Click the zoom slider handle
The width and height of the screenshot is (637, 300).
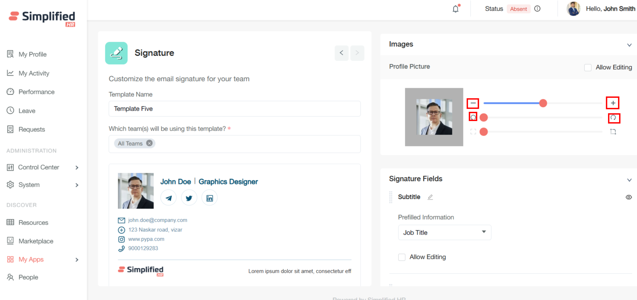[543, 103]
